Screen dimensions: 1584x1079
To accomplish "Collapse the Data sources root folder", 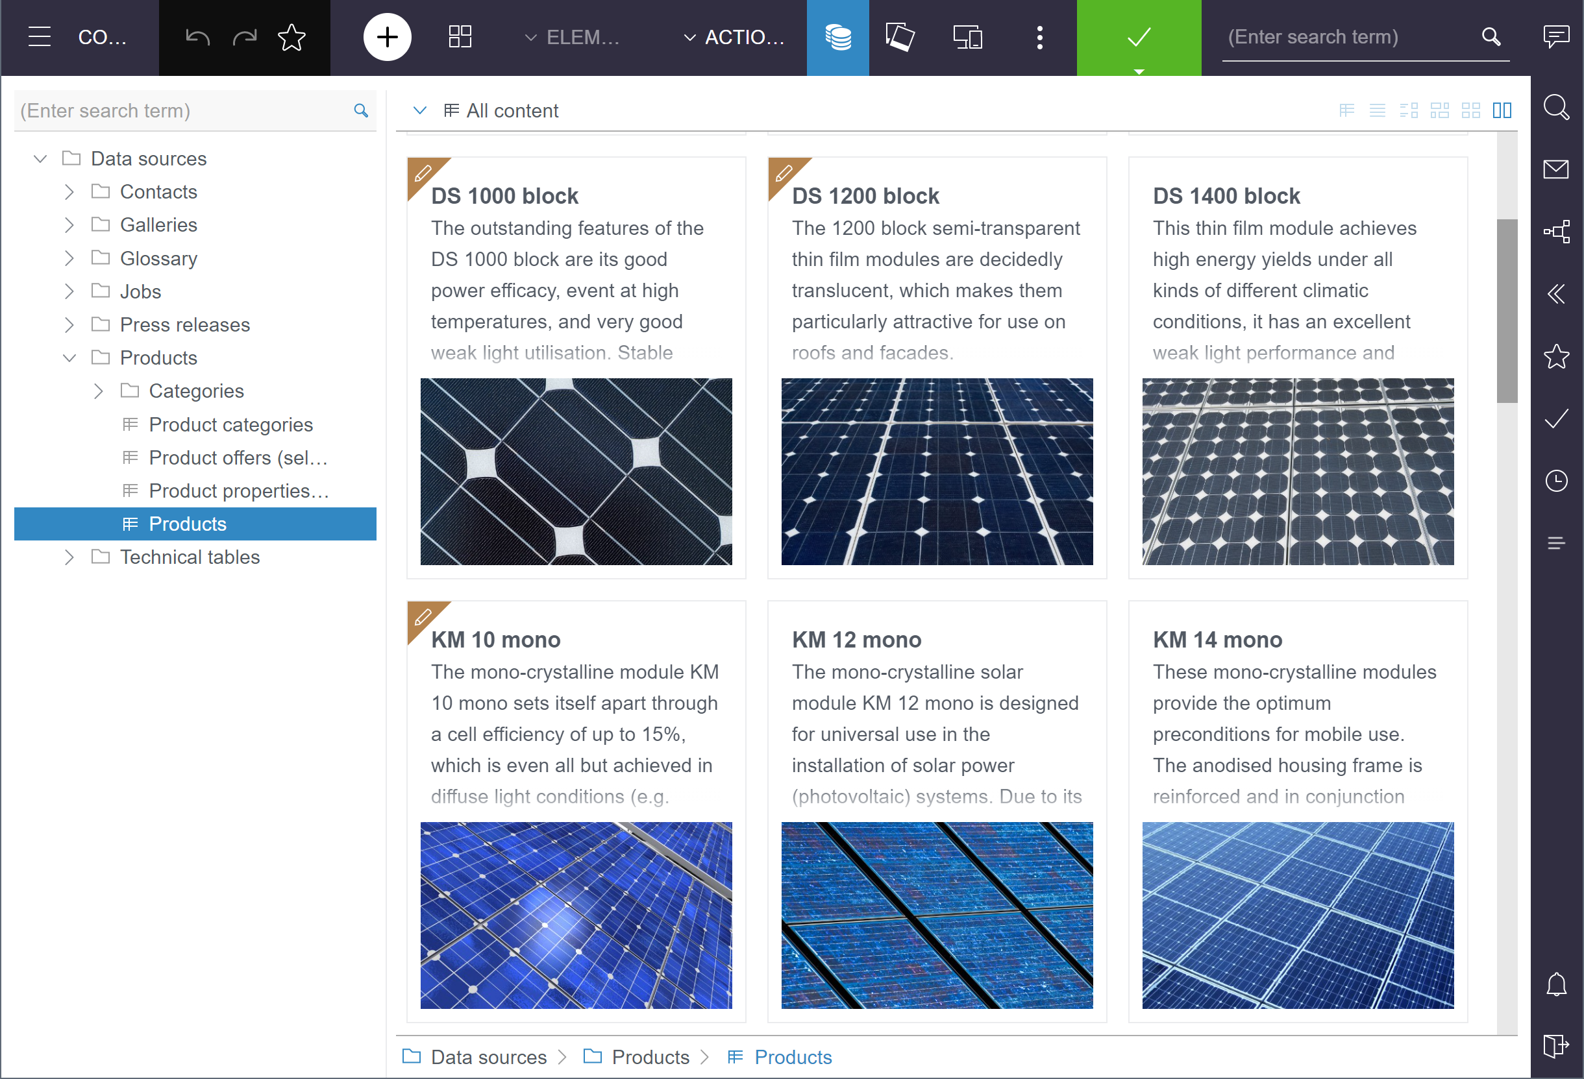I will 40,159.
